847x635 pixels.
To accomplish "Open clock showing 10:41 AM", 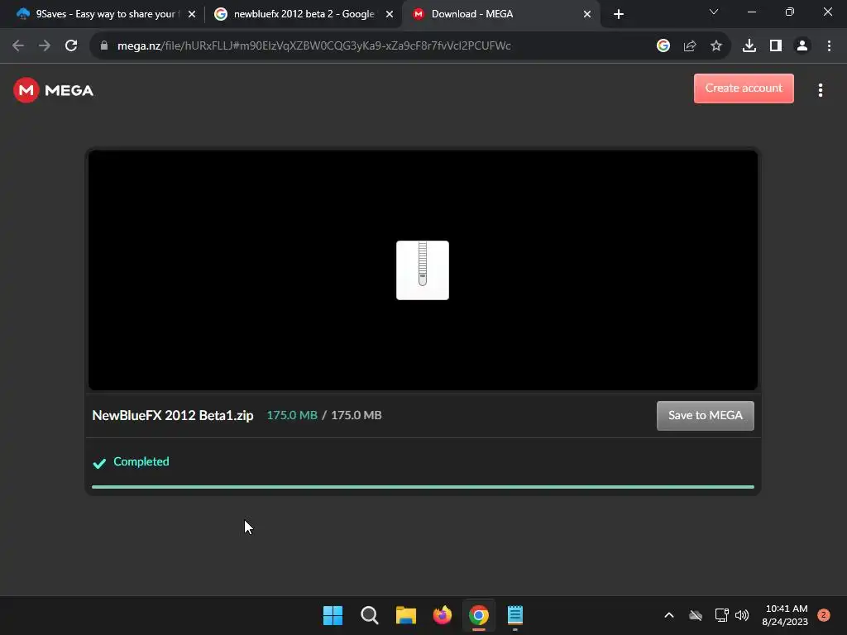I will coord(785,615).
